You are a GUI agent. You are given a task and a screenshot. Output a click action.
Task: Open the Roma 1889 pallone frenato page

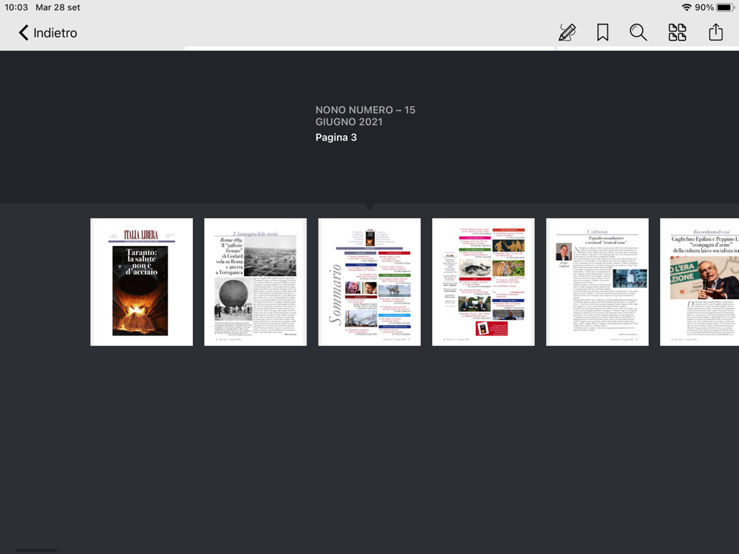coord(256,281)
